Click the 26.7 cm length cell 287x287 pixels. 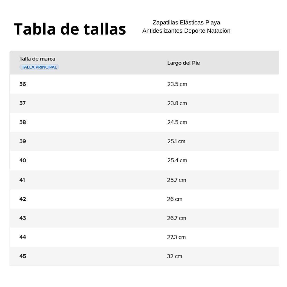[176, 218]
